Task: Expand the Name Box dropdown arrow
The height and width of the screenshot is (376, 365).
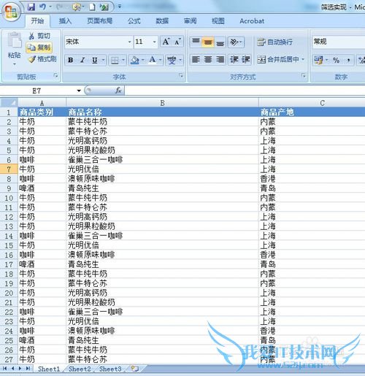Action: point(79,91)
